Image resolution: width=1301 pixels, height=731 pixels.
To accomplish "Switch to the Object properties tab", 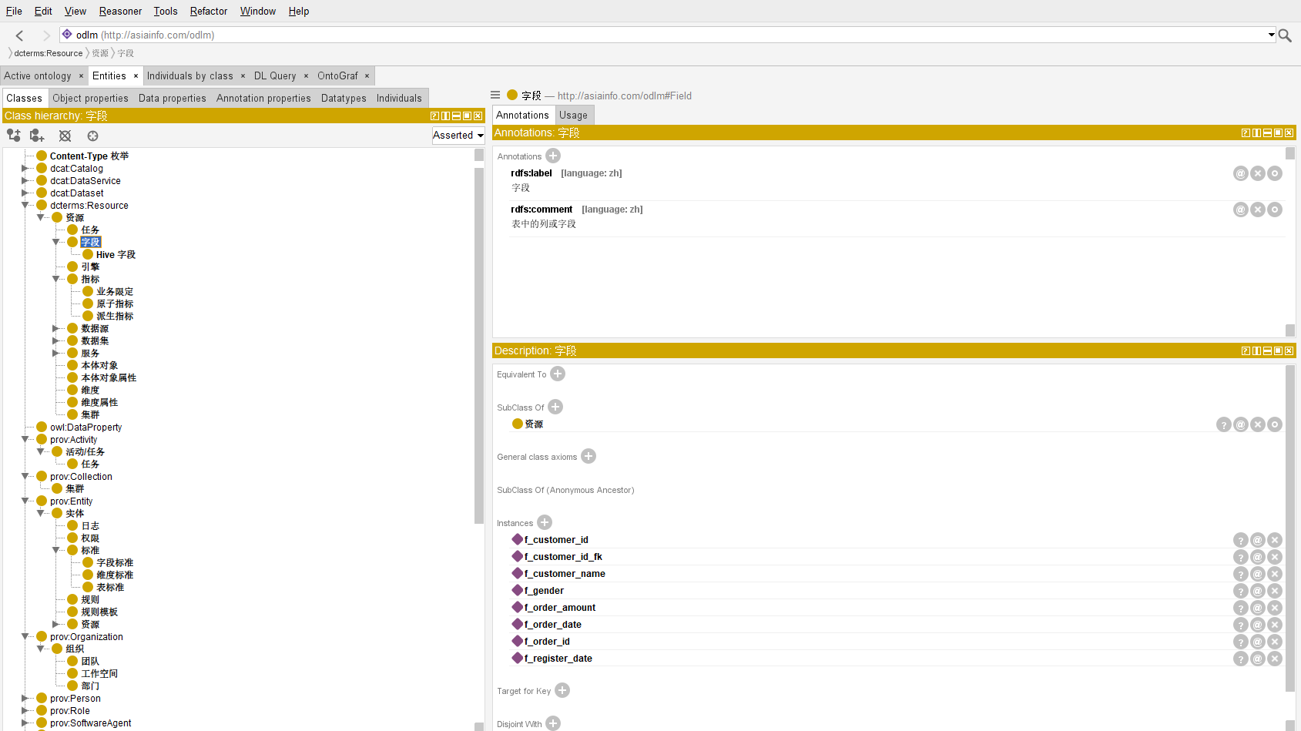I will 90,98.
